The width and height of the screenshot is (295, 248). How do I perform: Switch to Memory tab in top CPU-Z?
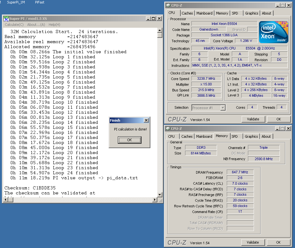(222, 13)
